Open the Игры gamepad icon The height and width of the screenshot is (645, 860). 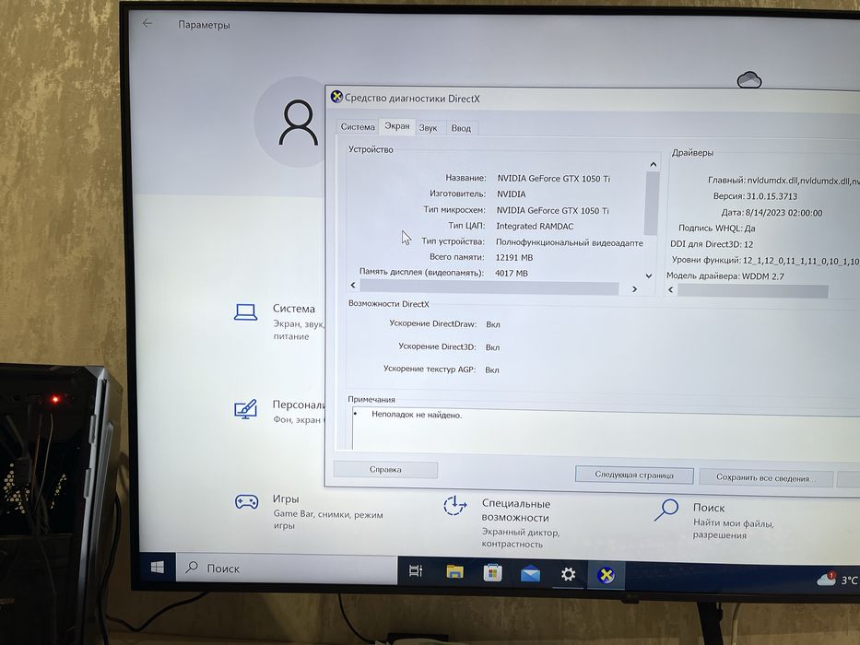tap(247, 501)
